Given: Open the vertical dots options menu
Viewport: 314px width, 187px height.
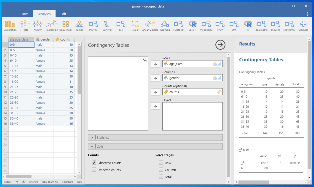Looking at the screenshot, I should click(x=307, y=14).
